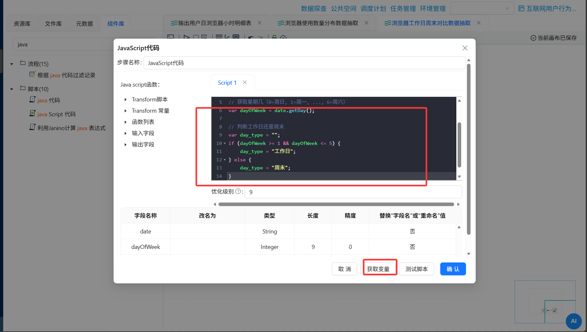587x332 pixels.
Task: Collapse the 流程(15) tree node
Action: (12, 64)
